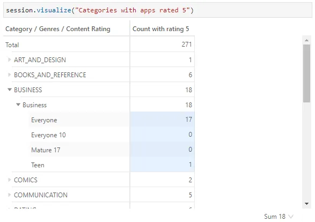Expand the ART_AND_DESIGN category row
Screen dimensions: 315x222
click(9, 60)
